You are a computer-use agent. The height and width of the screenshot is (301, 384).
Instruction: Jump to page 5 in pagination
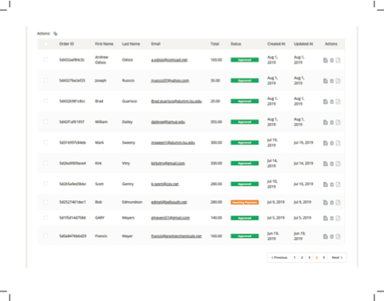click(324, 258)
